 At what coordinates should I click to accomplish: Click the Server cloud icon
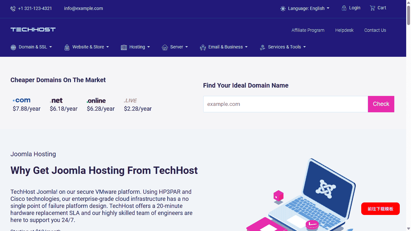click(165, 47)
